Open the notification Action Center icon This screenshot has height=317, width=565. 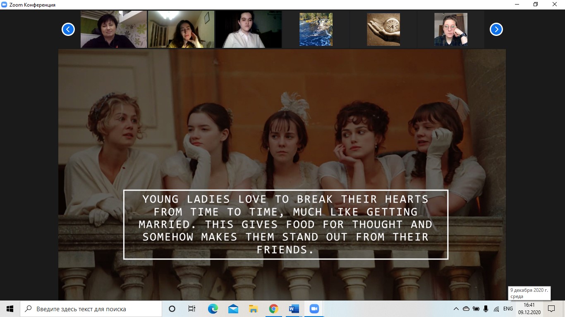point(551,309)
